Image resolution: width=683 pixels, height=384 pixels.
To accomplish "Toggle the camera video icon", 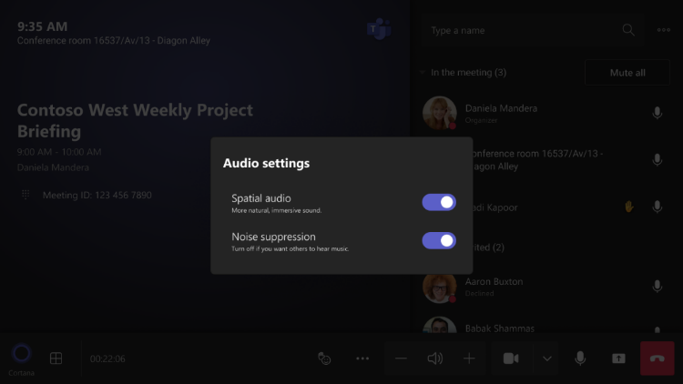I will pos(511,359).
